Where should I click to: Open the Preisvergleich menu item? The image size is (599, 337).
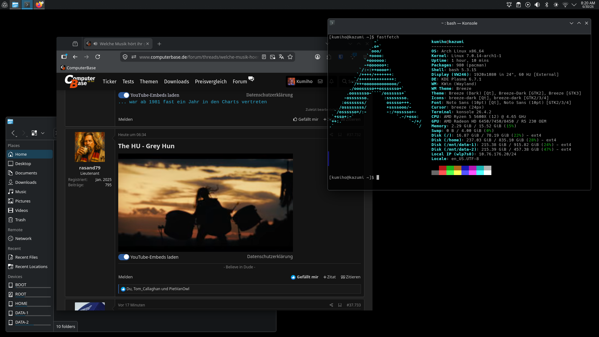(x=211, y=81)
